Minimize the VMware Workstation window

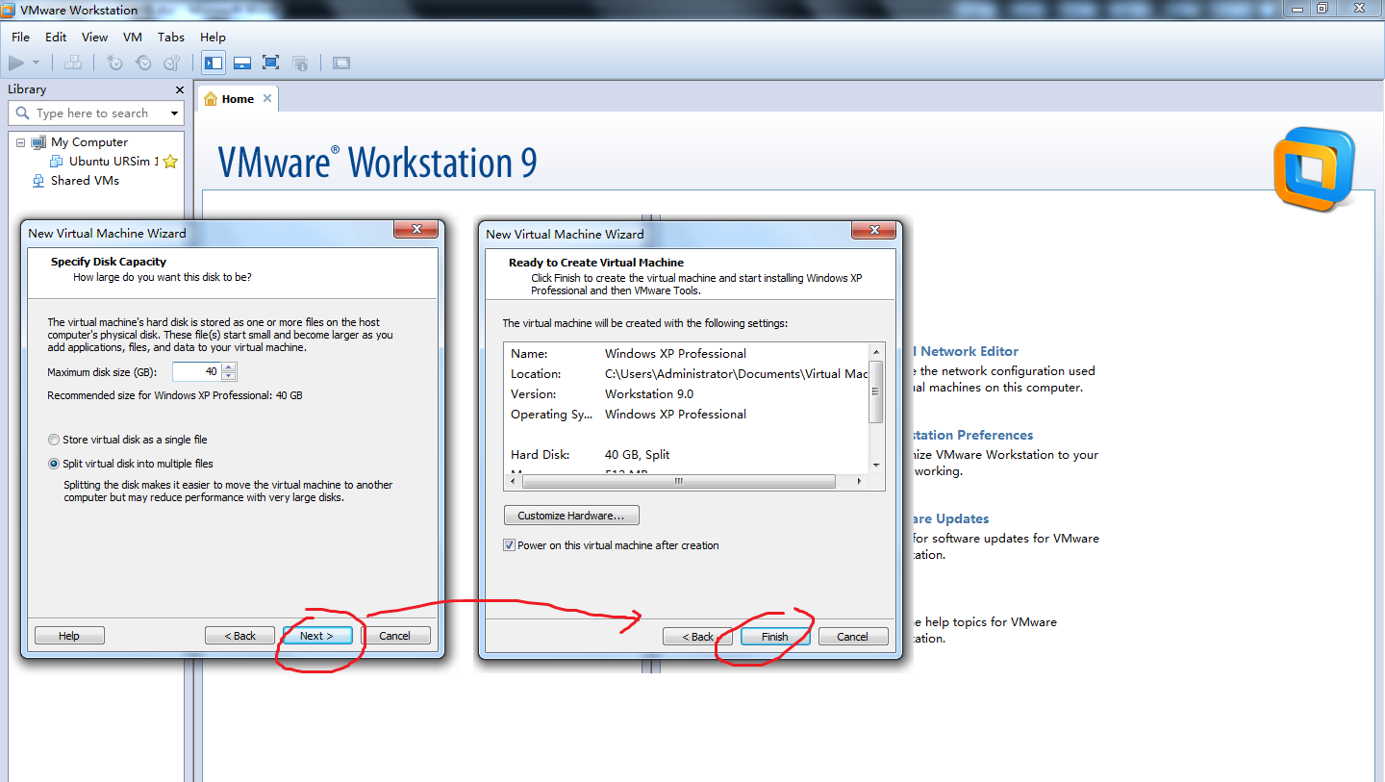coord(1296,8)
